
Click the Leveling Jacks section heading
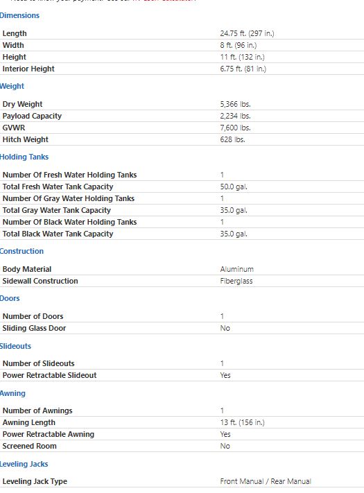click(24, 464)
